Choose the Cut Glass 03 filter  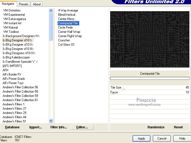[66, 45]
